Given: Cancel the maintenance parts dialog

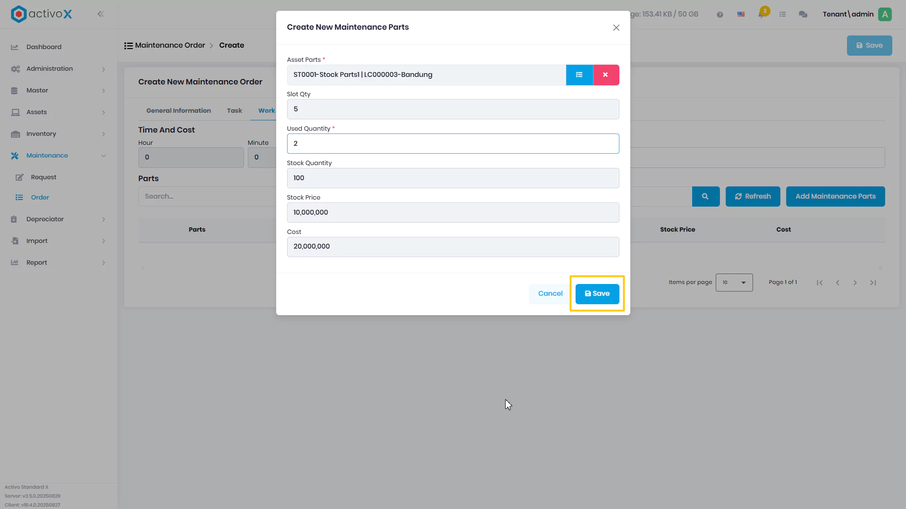Looking at the screenshot, I should [x=550, y=294].
